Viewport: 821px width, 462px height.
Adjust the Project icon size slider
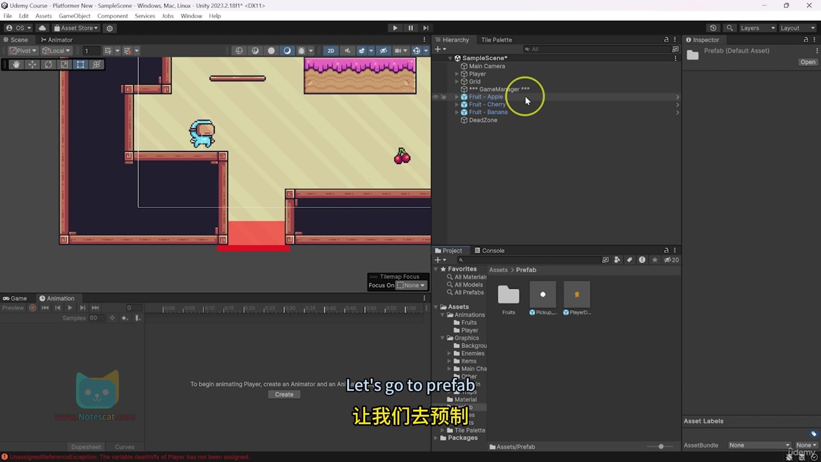(661, 447)
